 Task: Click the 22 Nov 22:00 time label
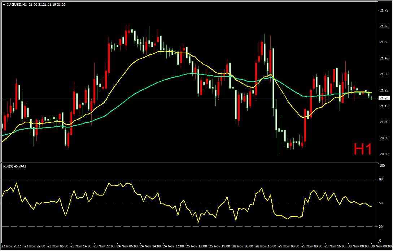click(x=35, y=246)
